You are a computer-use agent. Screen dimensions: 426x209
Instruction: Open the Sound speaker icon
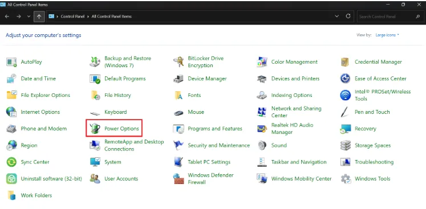point(262,145)
